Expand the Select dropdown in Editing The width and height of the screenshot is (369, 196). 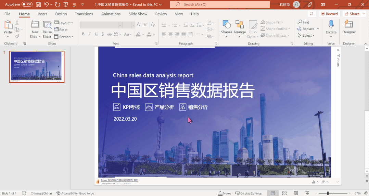pyautogui.click(x=306, y=35)
